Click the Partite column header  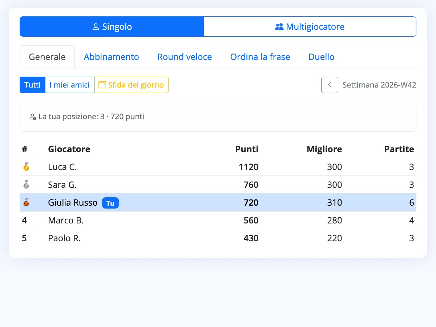[x=399, y=149]
